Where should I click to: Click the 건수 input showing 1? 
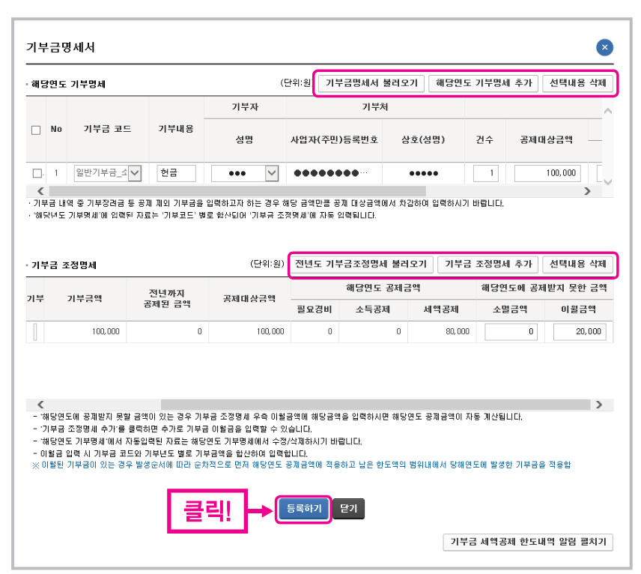(485, 172)
